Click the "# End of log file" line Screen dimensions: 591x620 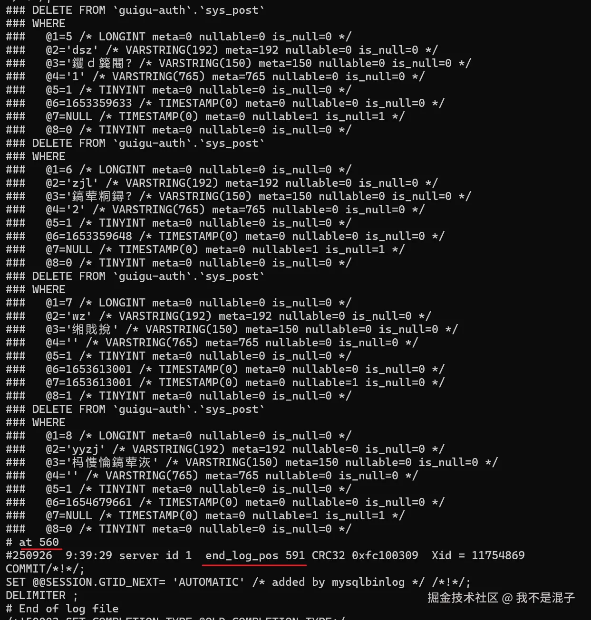[62, 609]
